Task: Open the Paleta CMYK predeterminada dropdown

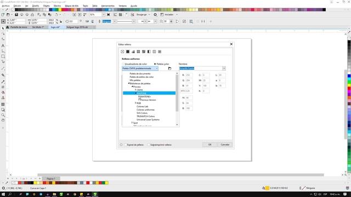Action: [140, 68]
